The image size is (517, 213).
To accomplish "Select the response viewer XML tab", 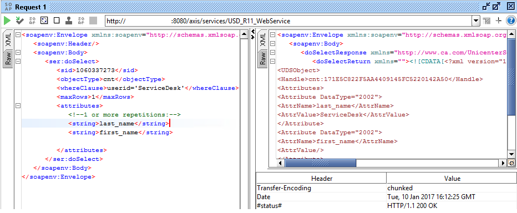I will tap(263, 39).
